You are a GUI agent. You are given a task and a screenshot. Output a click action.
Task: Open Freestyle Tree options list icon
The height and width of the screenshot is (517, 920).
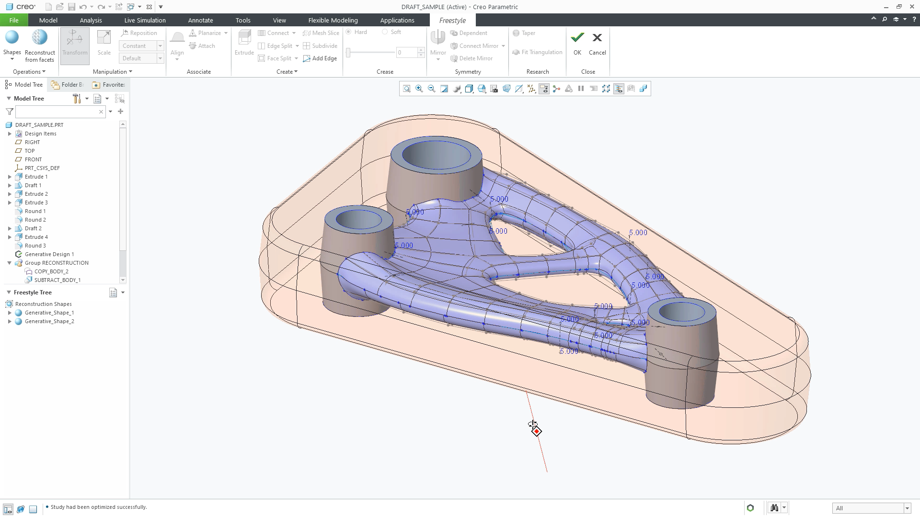point(113,293)
